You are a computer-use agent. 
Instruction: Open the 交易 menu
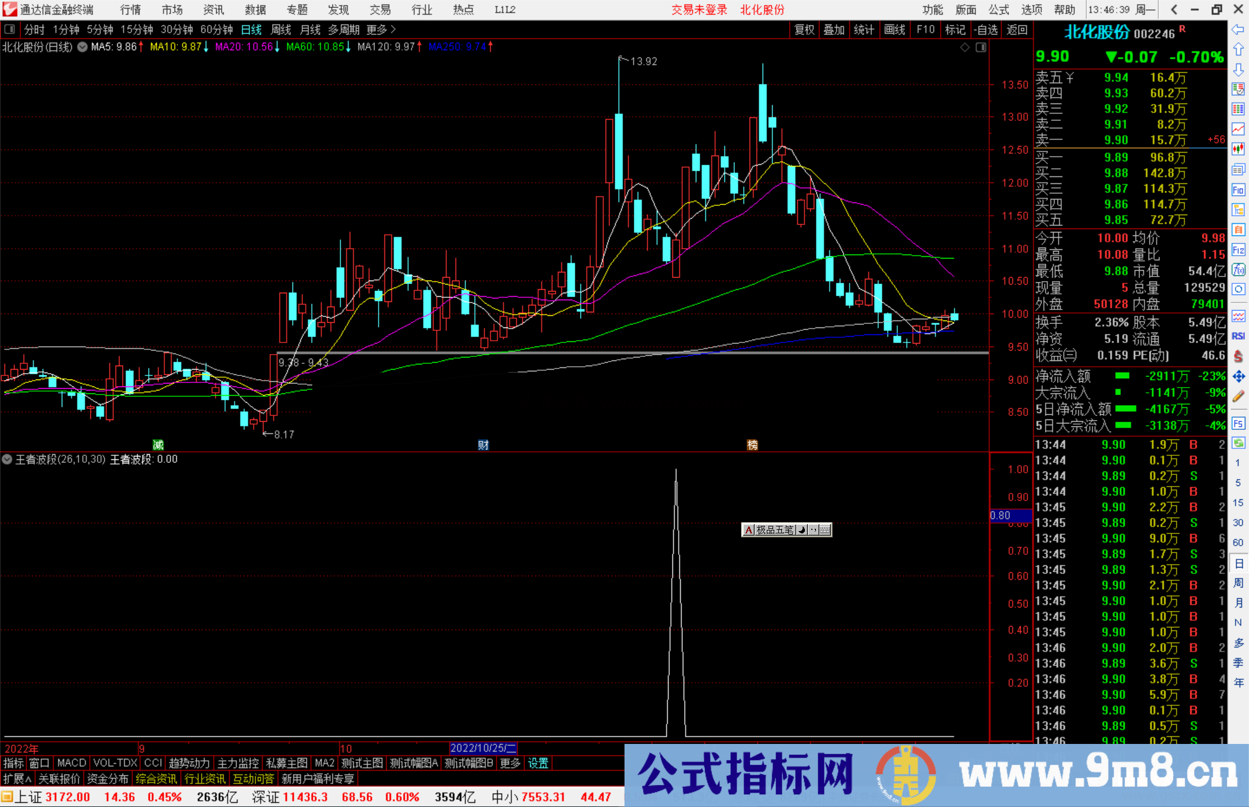[380, 9]
